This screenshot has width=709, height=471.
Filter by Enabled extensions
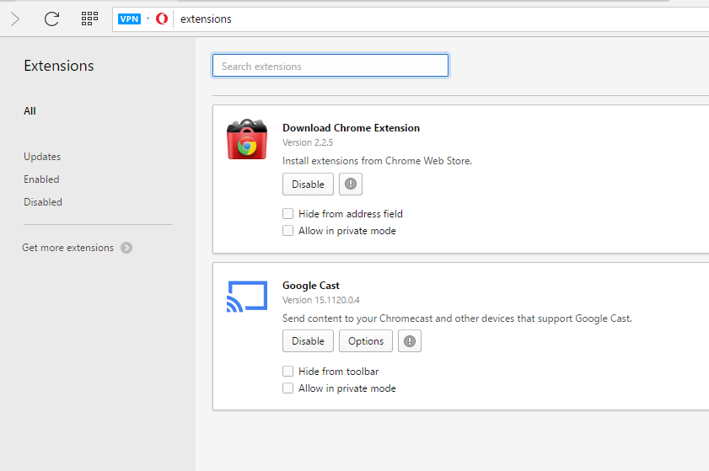(x=41, y=179)
